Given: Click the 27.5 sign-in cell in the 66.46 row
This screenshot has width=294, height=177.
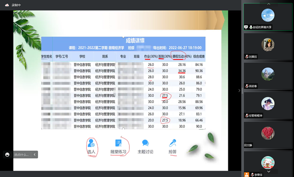Looking at the screenshot, I should (x=165, y=120).
